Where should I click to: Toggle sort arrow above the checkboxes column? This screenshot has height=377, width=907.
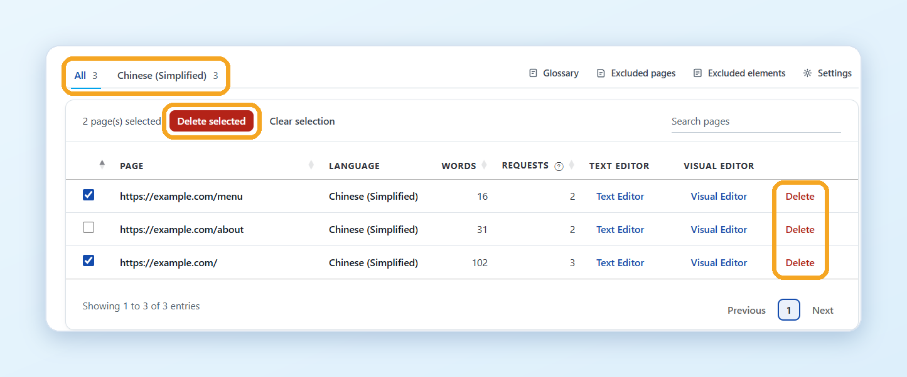coord(102,165)
